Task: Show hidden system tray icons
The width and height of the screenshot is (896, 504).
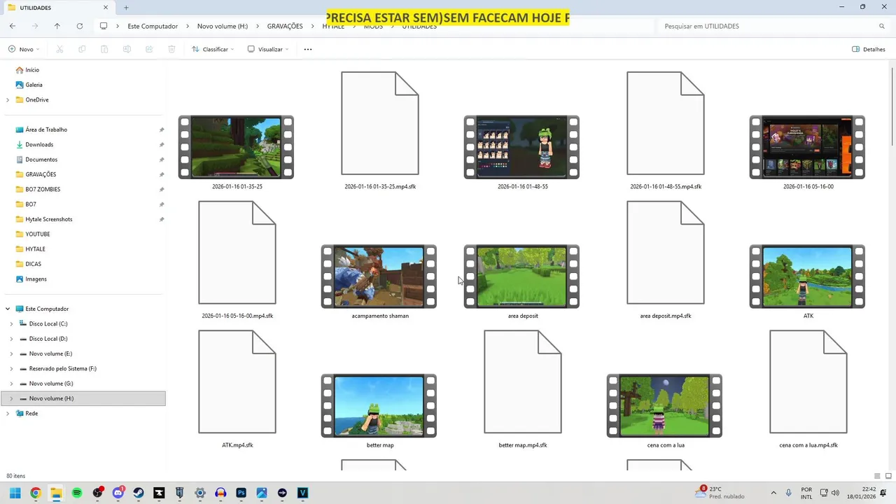Action: pos(773,493)
